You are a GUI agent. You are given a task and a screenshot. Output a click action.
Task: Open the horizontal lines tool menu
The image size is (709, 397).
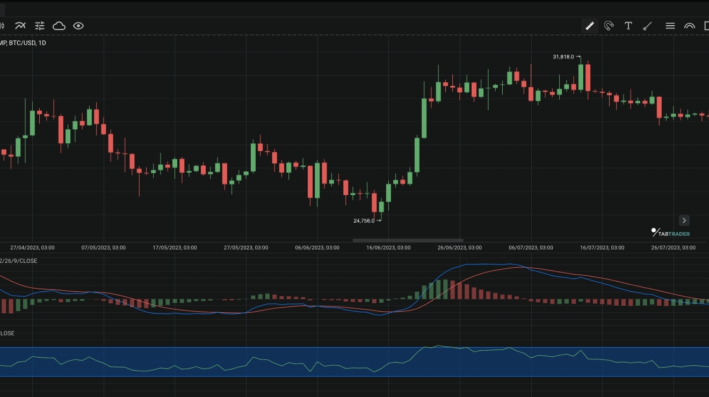tap(670, 26)
